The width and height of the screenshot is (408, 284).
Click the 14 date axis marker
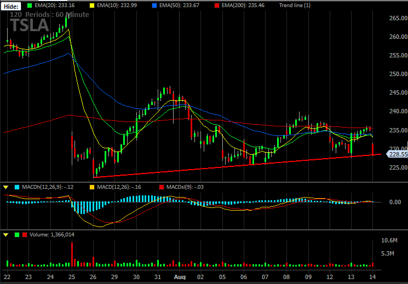[x=372, y=276]
